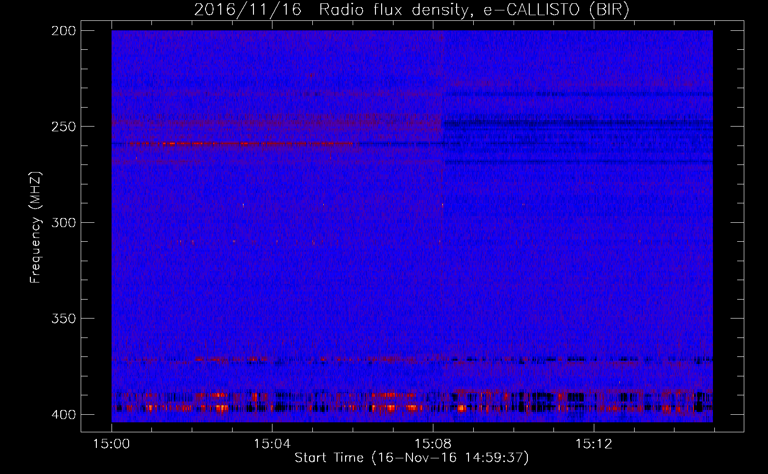768x474 pixels.
Task: Click the '400' frequency tick label
Action: (x=63, y=414)
